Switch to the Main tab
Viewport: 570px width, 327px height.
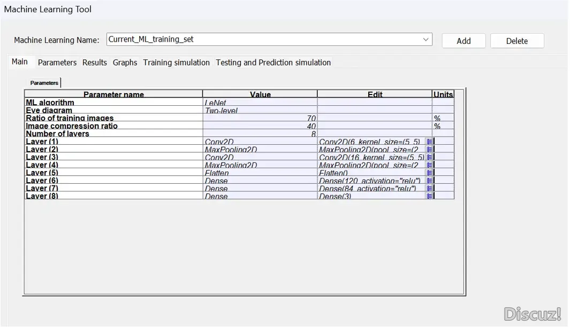[x=20, y=61]
